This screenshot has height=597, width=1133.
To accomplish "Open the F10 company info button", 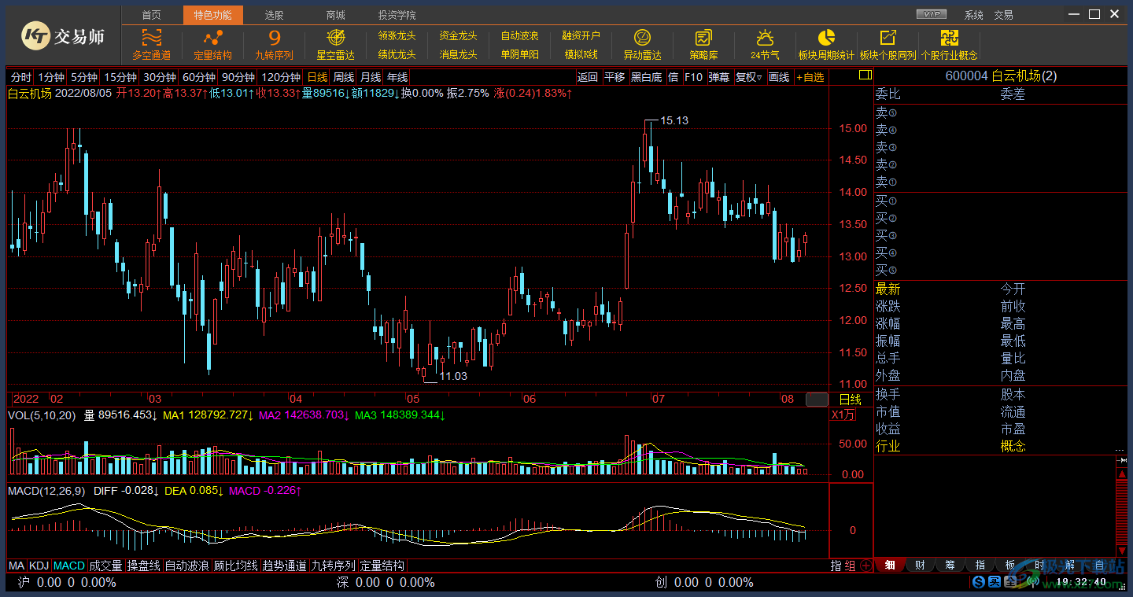I will pos(693,77).
